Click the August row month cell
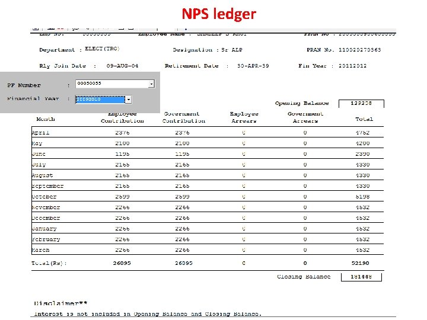 click(x=42, y=175)
